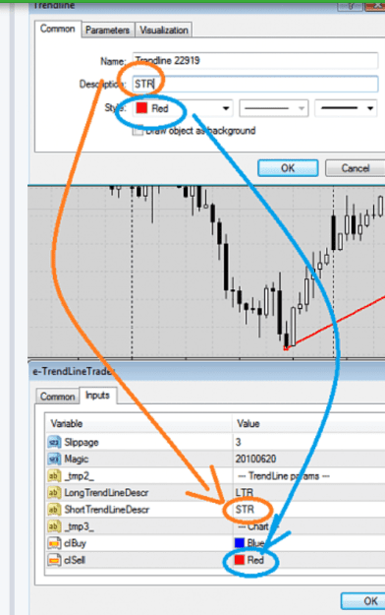The image size is (385, 615).
Task: Select the clBuy row label
Action: tap(75, 543)
